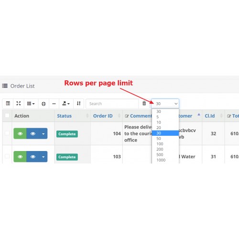239x239 pixels.
Task: Click the lifebuoy help icon
Action: pyautogui.click(x=43, y=104)
